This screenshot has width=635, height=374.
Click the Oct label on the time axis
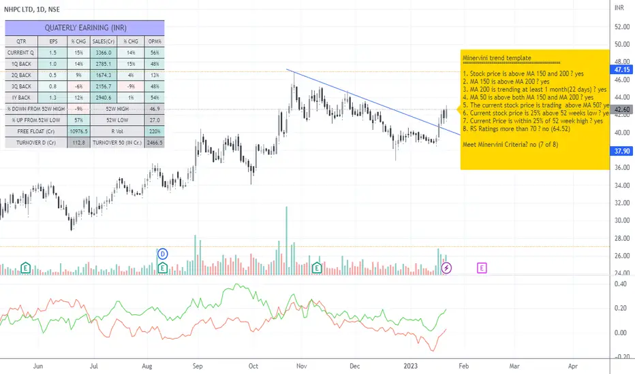(x=253, y=366)
